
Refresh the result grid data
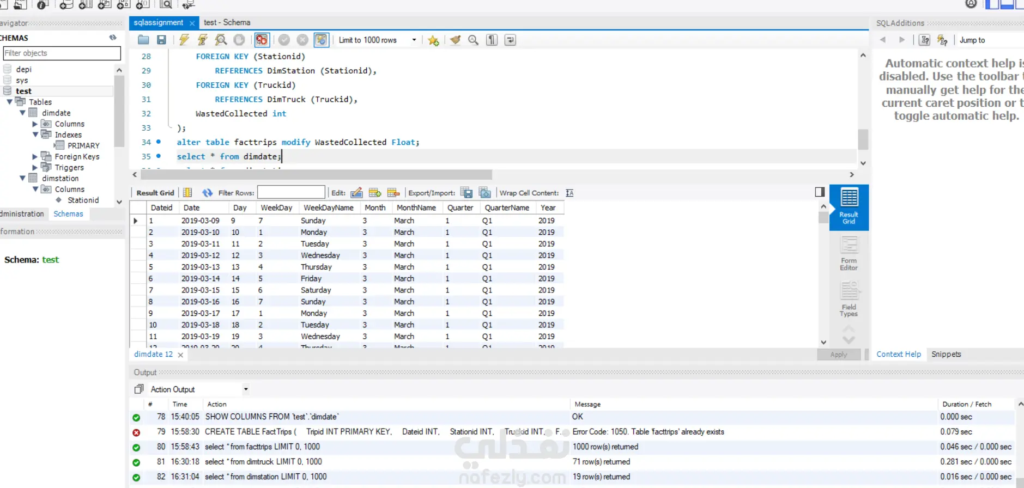(207, 193)
